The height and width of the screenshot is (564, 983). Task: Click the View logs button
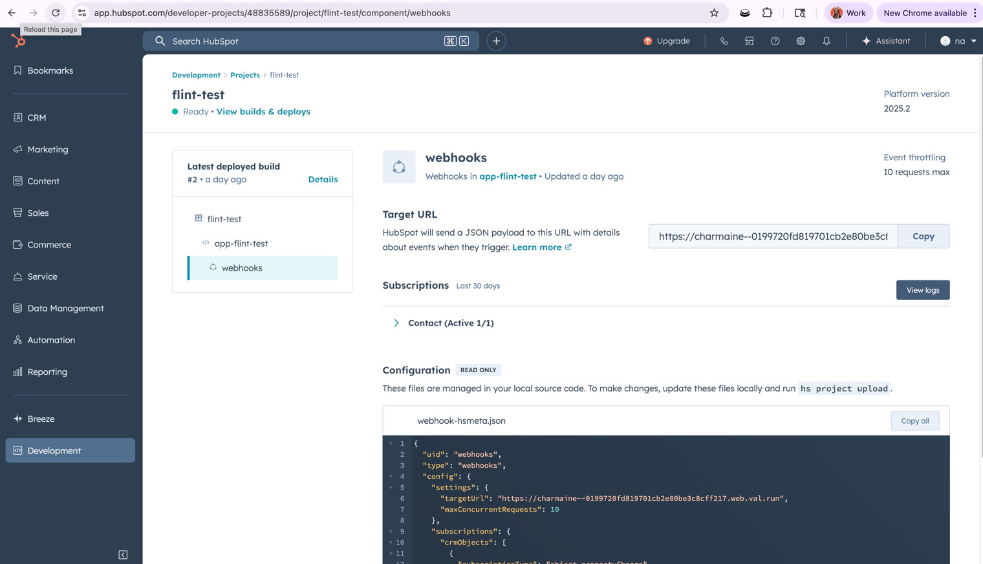click(x=922, y=290)
